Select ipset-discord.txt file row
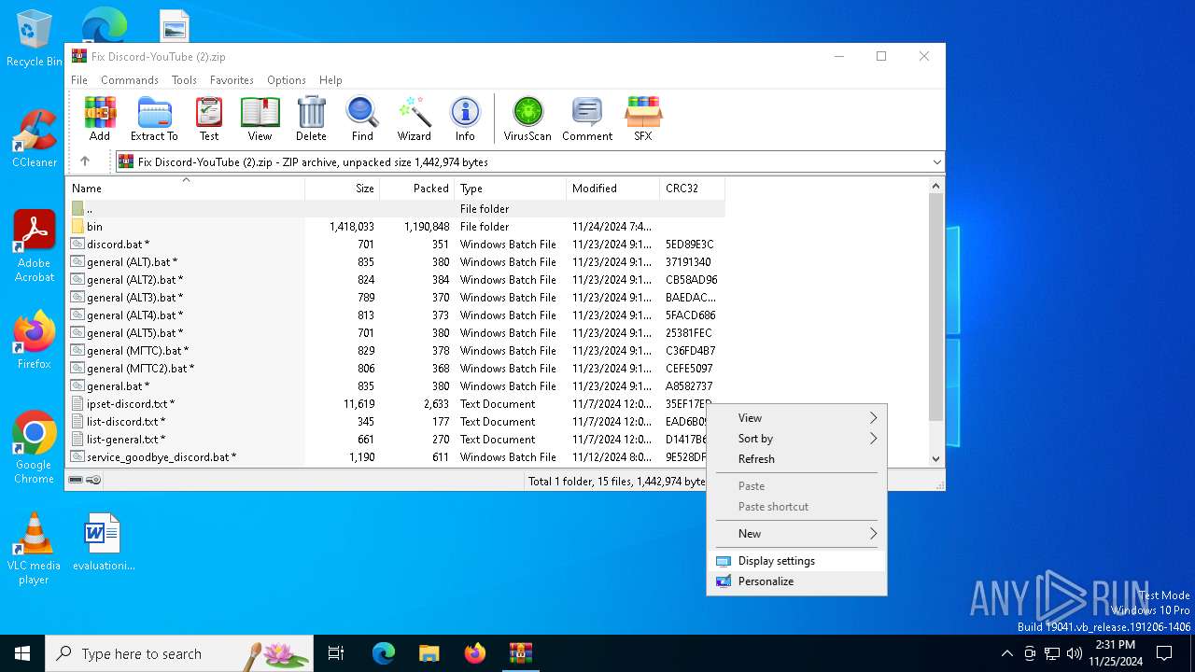This screenshot has width=1195, height=672. (x=396, y=404)
